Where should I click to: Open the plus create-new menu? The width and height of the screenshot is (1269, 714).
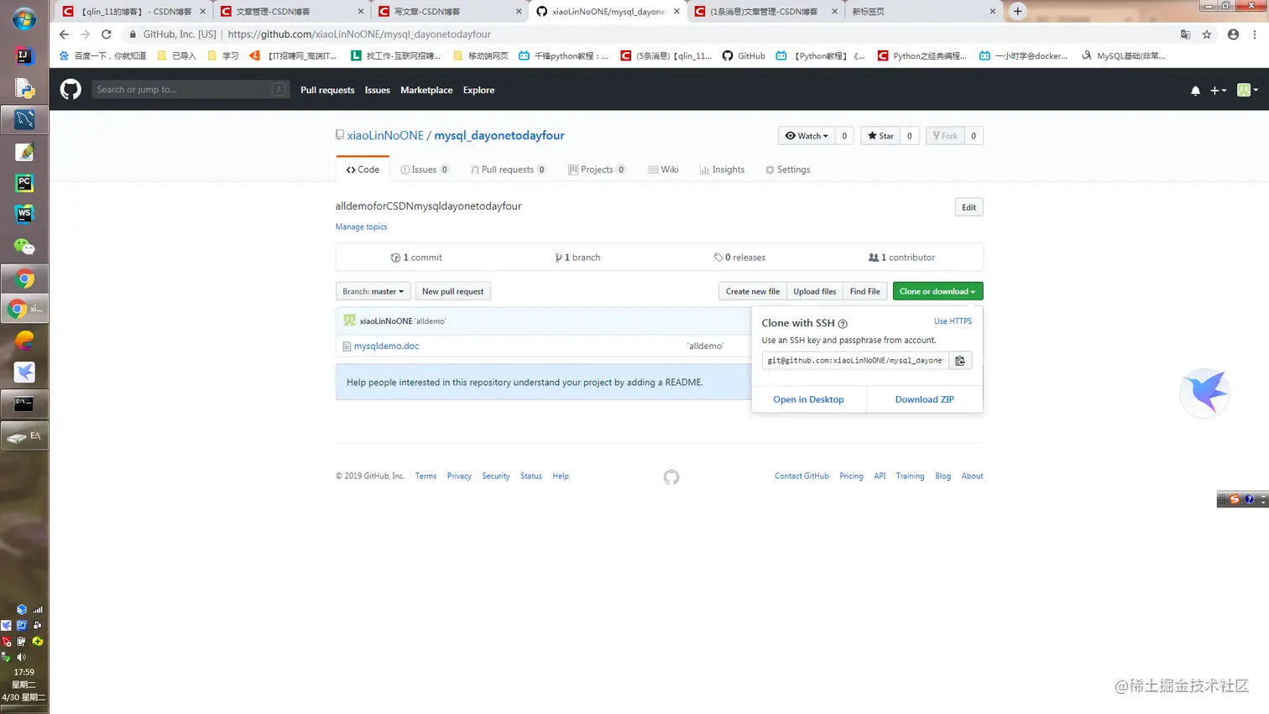coord(1218,90)
